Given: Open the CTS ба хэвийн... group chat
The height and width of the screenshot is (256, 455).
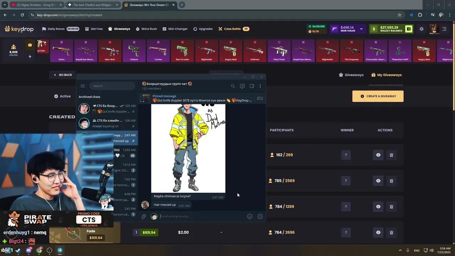Looking at the screenshot, I should 107,123.
